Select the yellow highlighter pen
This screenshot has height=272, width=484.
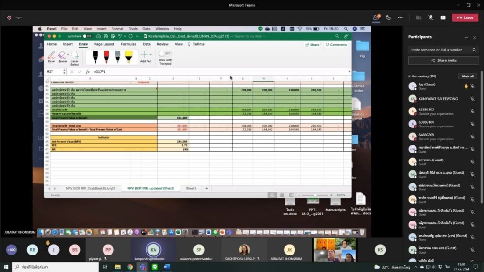(x=129, y=56)
